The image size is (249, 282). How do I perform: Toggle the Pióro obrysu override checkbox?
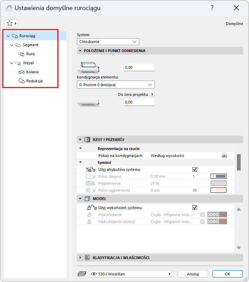[x=88, y=176]
